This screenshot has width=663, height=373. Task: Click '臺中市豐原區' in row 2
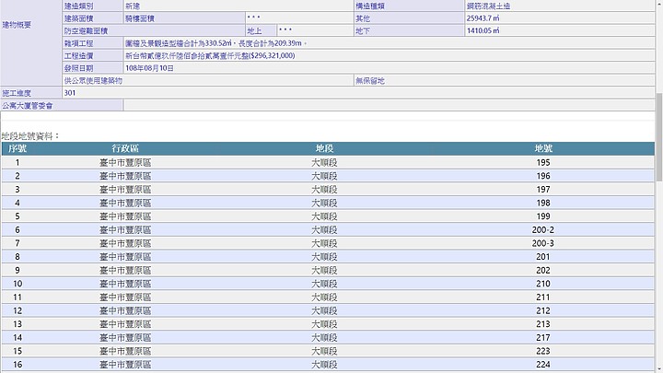[125, 176]
